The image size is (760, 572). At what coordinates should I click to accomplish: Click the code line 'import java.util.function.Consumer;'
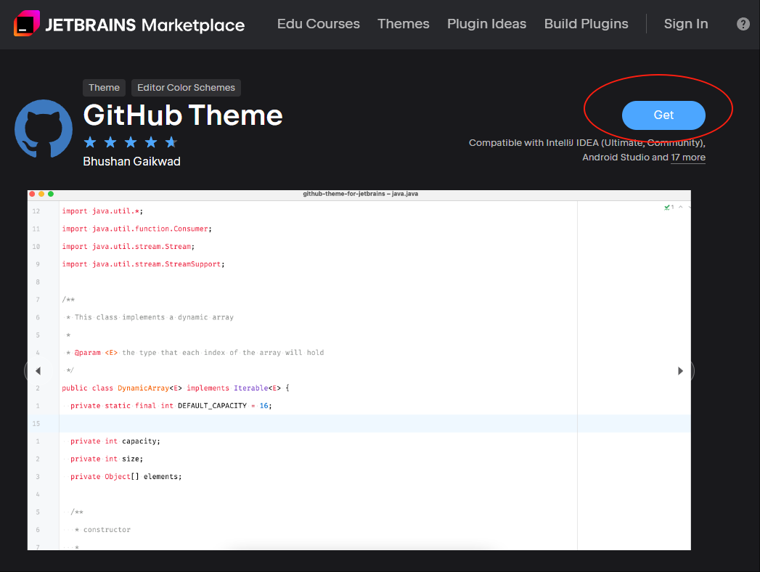click(136, 229)
